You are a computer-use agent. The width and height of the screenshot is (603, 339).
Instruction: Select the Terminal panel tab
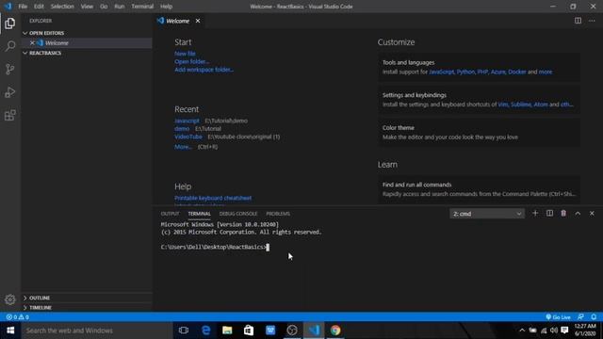[x=199, y=214]
